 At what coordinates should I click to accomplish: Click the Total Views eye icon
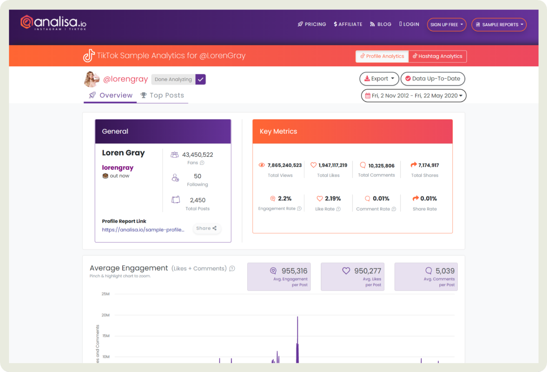tap(262, 165)
